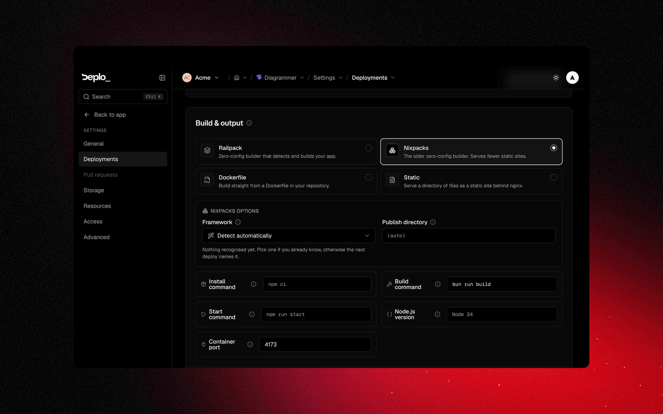Click the Settings breadcrumb link
This screenshot has height=414, width=663.
(324, 78)
